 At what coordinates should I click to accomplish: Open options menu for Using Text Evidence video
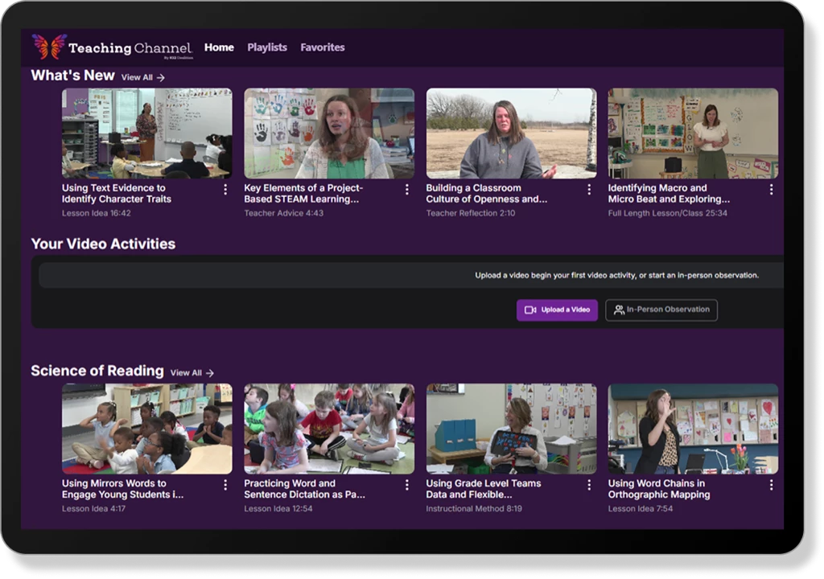(x=225, y=190)
